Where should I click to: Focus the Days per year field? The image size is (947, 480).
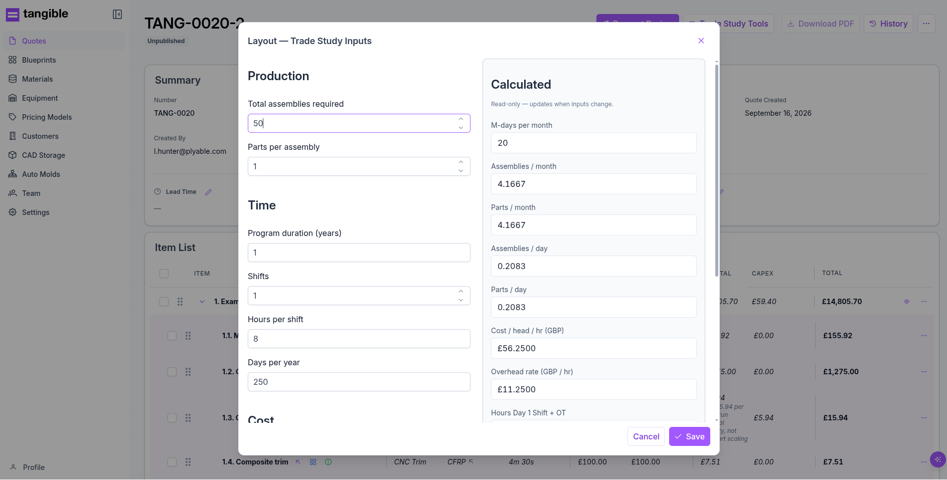(x=359, y=382)
